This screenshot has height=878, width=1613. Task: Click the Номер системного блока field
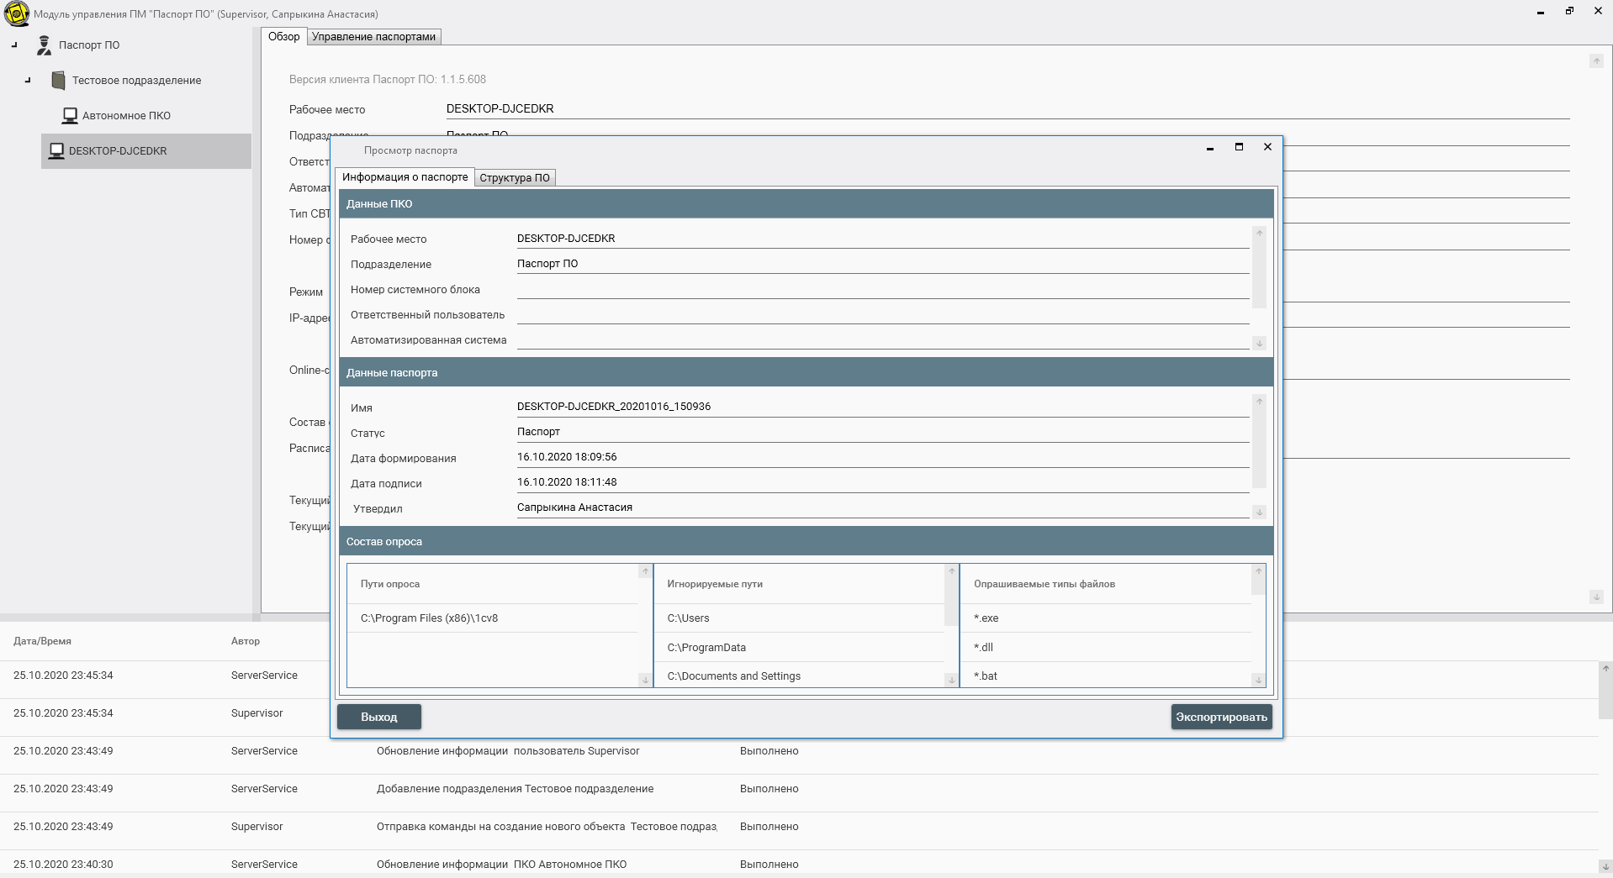point(882,290)
